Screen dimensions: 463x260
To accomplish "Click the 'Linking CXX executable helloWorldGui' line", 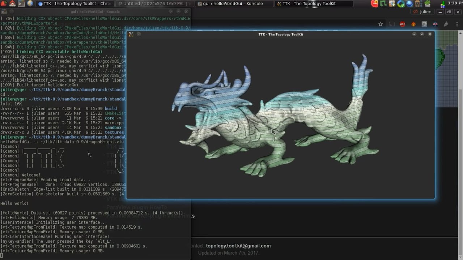I will click(x=51, y=52).
